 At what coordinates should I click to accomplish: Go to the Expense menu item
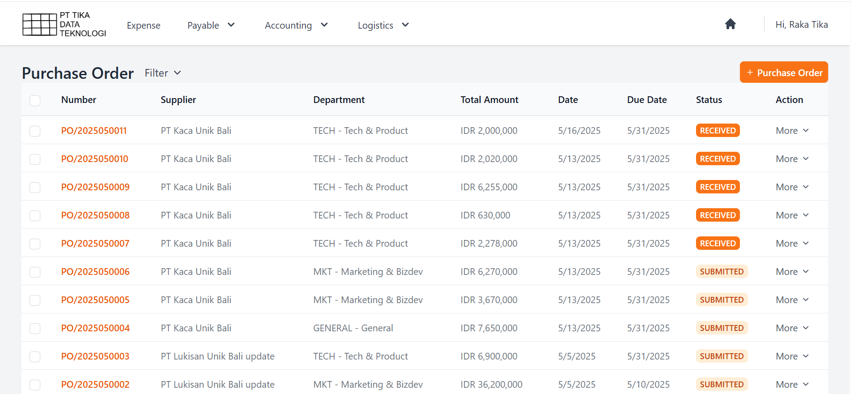coord(143,26)
